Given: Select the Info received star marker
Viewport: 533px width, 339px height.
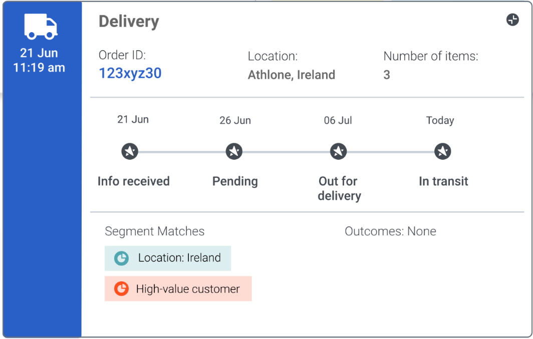Looking at the screenshot, I should pyautogui.click(x=130, y=151).
